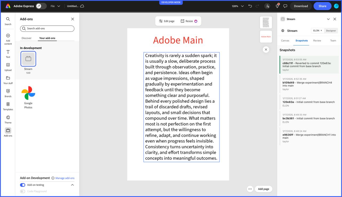
Task: Select the Creativity paragraph text box
Action: click(x=181, y=107)
